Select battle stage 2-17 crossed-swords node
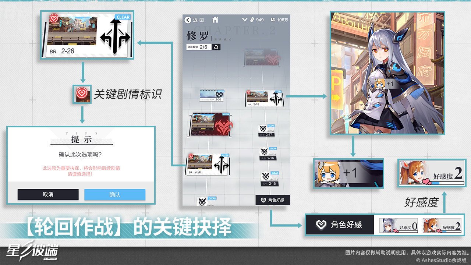This screenshot has width=471, height=265. (x=266, y=131)
